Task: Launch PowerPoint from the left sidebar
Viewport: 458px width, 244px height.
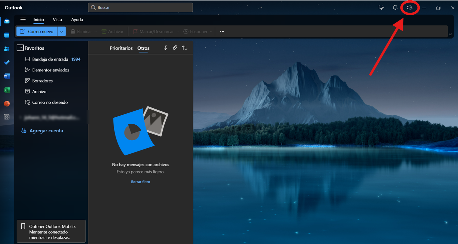Action: 7,103
